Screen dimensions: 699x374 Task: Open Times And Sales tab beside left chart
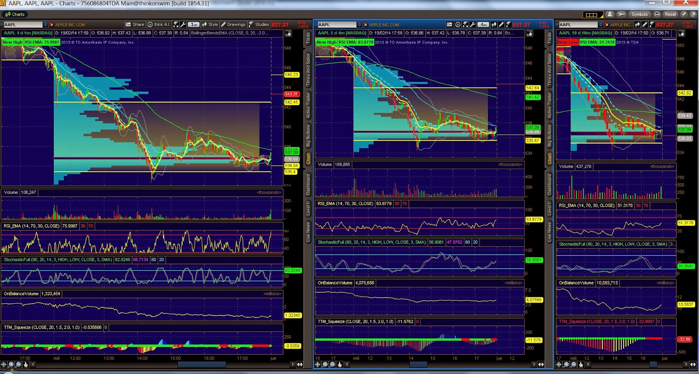pyautogui.click(x=308, y=70)
